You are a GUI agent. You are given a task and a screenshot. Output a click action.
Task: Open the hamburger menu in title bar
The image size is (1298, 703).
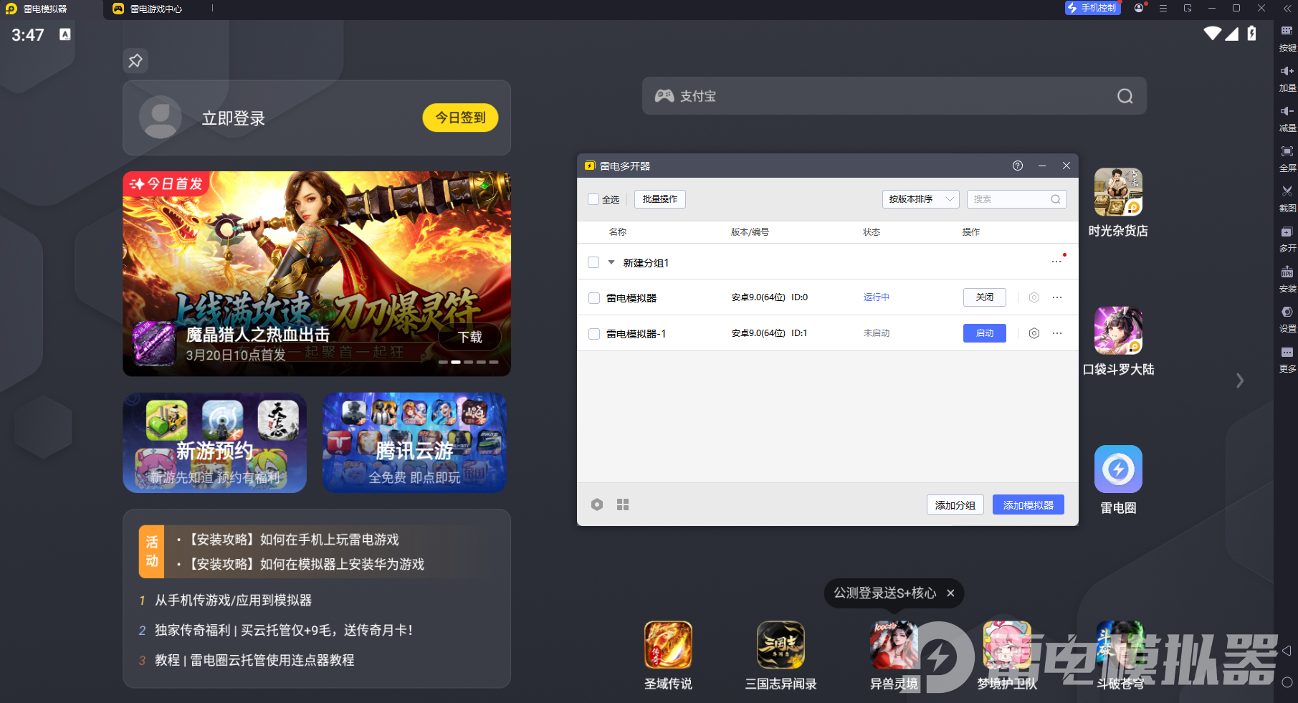1163,8
